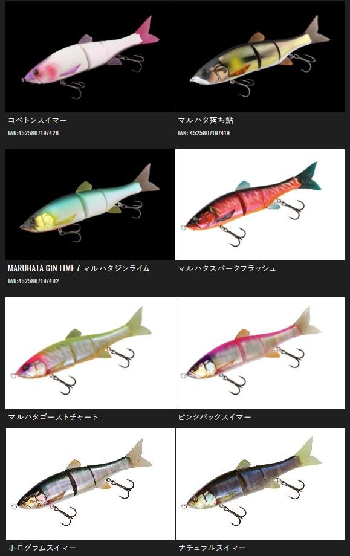Select JAN code 4525807197426 text
The height and width of the screenshot is (556, 350).
[x=33, y=133]
